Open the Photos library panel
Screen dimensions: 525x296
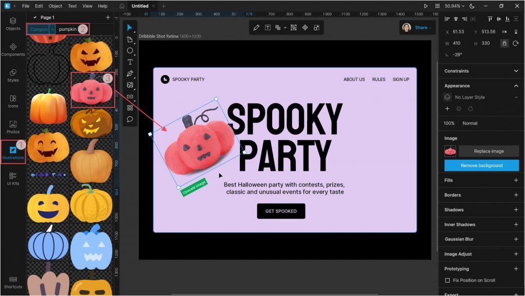13,127
